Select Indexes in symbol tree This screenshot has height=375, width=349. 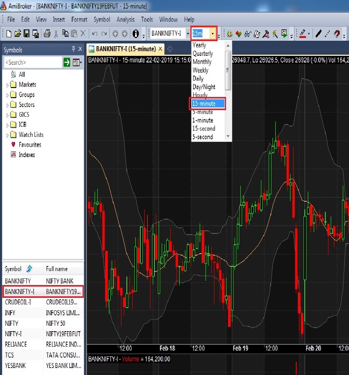click(x=27, y=155)
